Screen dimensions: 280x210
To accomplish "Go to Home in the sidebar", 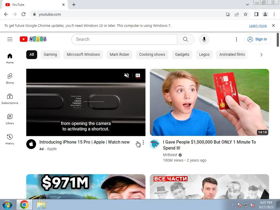I will [x=10, y=59].
